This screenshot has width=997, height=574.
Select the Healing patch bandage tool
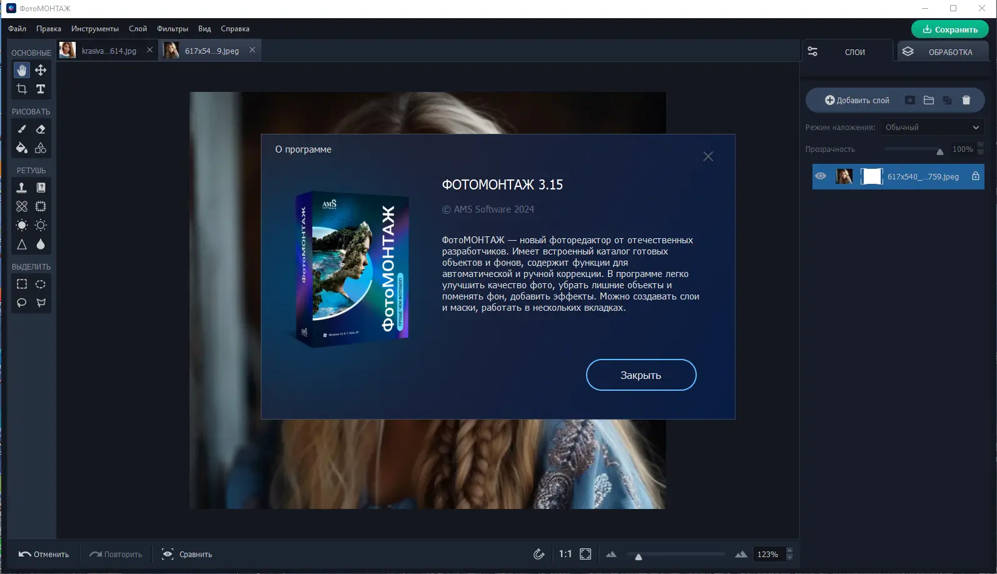click(22, 206)
